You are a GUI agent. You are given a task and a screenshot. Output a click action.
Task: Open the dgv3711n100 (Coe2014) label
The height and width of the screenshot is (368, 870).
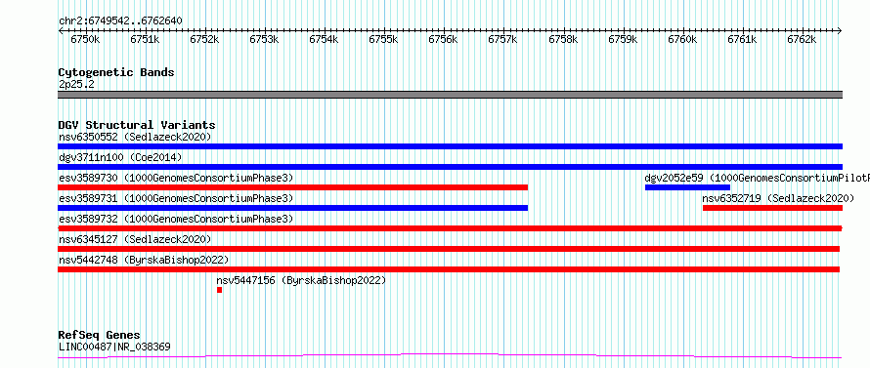(120, 157)
